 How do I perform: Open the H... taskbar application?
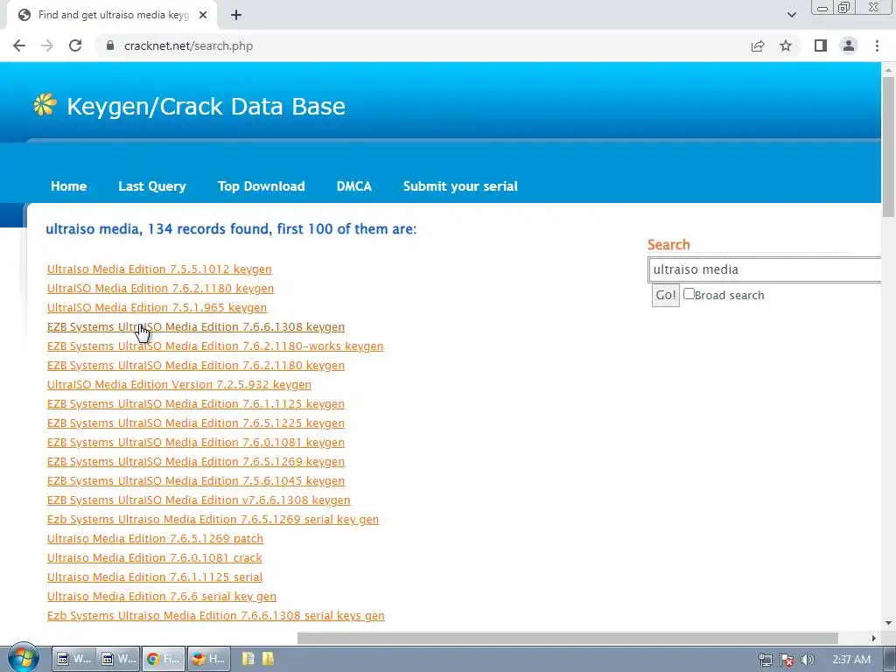[x=208, y=659]
